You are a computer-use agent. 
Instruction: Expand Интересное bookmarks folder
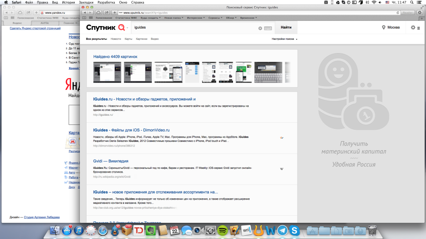pos(196,18)
